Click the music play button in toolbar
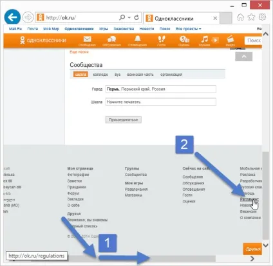 [x=215, y=40]
